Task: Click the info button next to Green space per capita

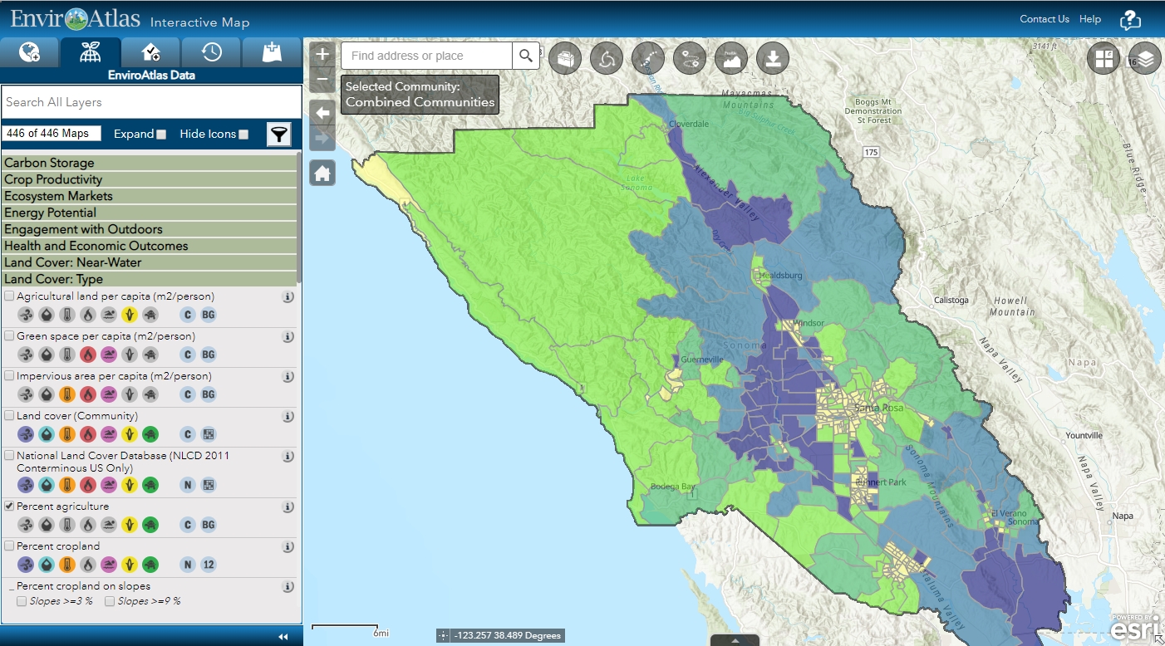Action: coord(288,337)
